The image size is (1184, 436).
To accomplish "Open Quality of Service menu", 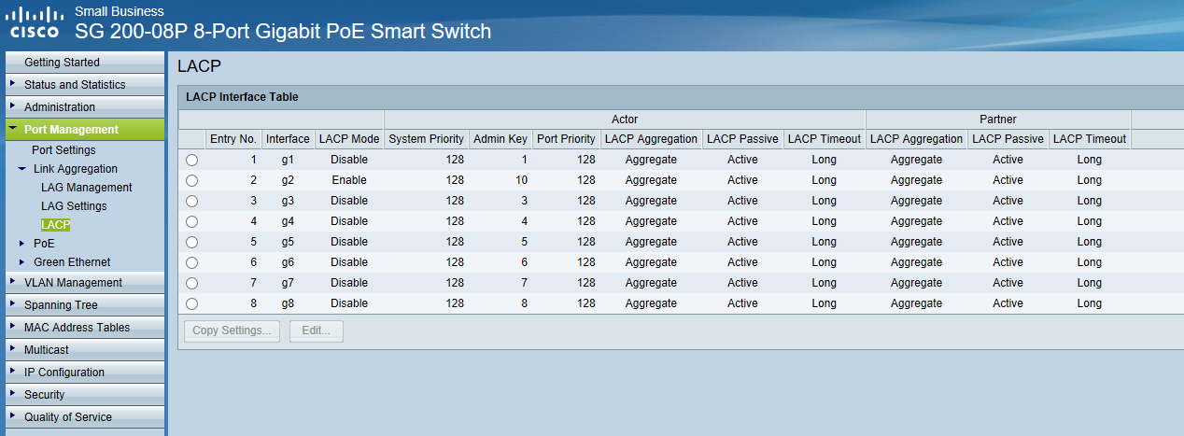I will click(68, 417).
